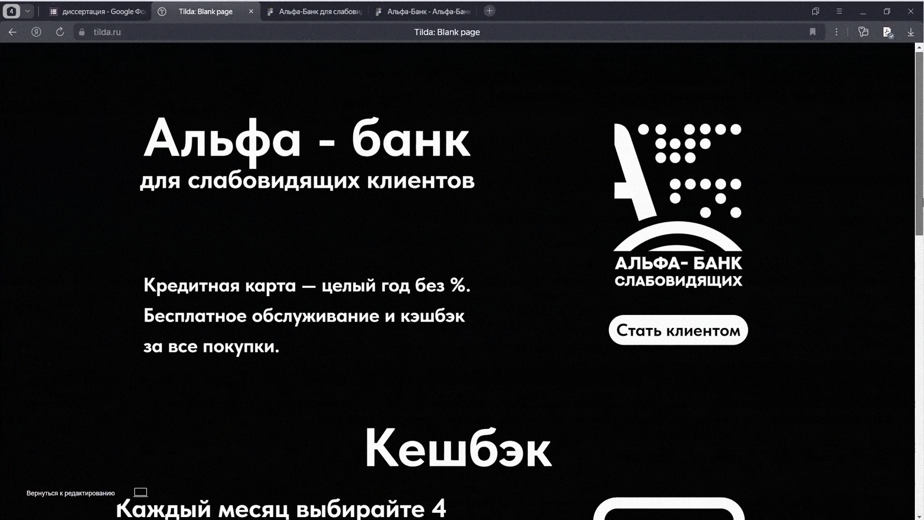Screen dimensions: 924x520
Task: Open the bookmarks panel icon in the window frame
Action: pyautogui.click(x=815, y=11)
